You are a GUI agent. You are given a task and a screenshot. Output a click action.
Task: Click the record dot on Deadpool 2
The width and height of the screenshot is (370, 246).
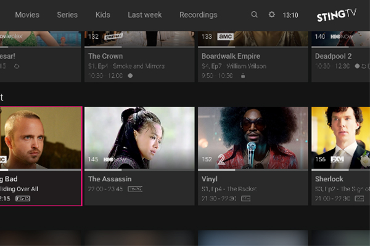357,66
